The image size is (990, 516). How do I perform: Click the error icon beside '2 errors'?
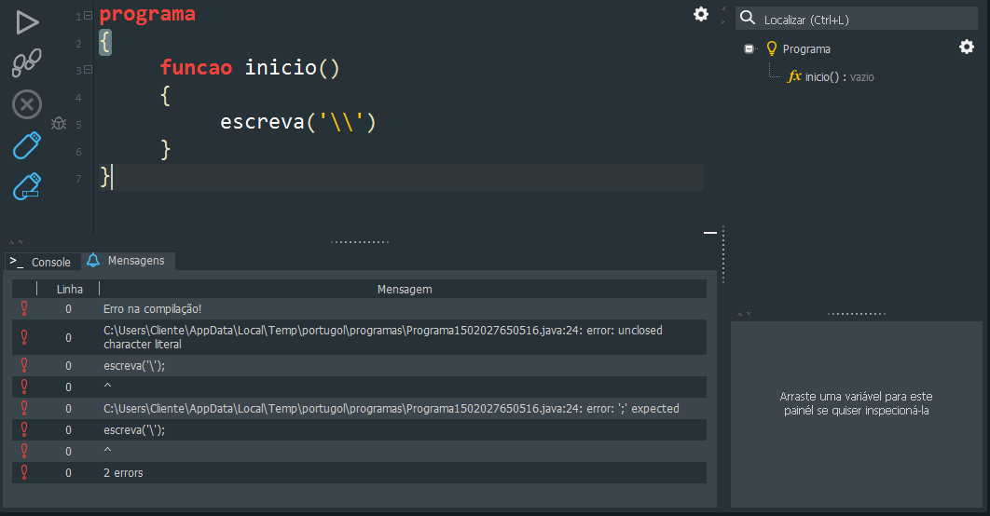pos(24,472)
